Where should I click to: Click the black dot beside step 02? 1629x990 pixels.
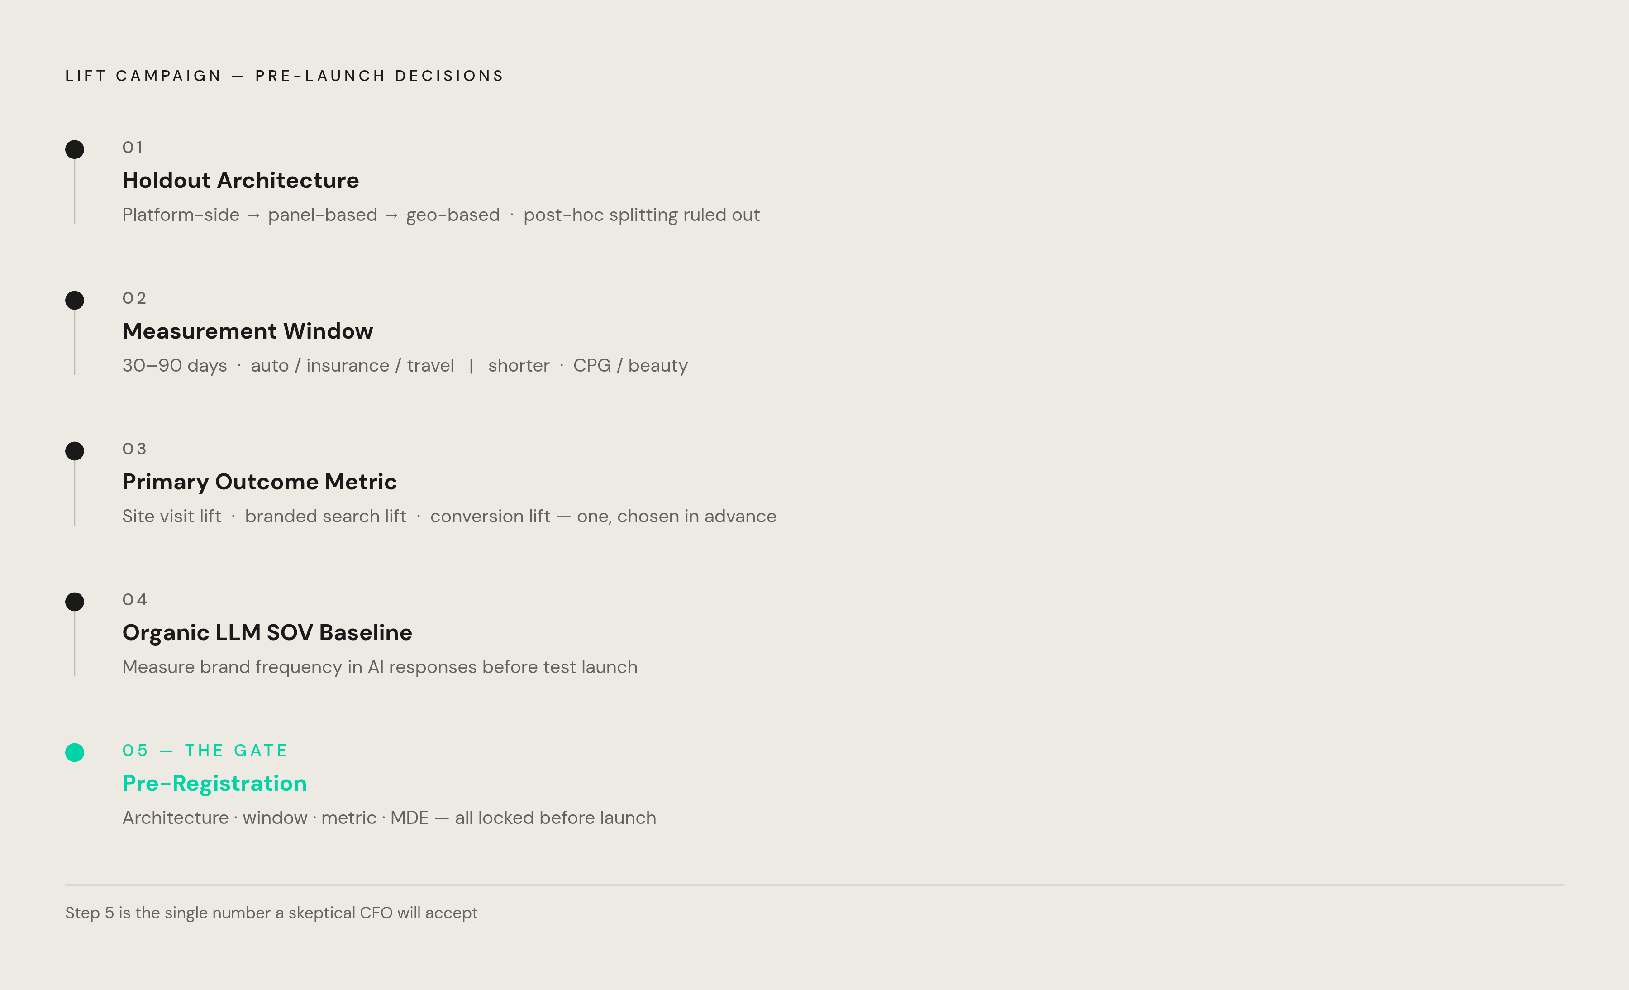tap(75, 300)
